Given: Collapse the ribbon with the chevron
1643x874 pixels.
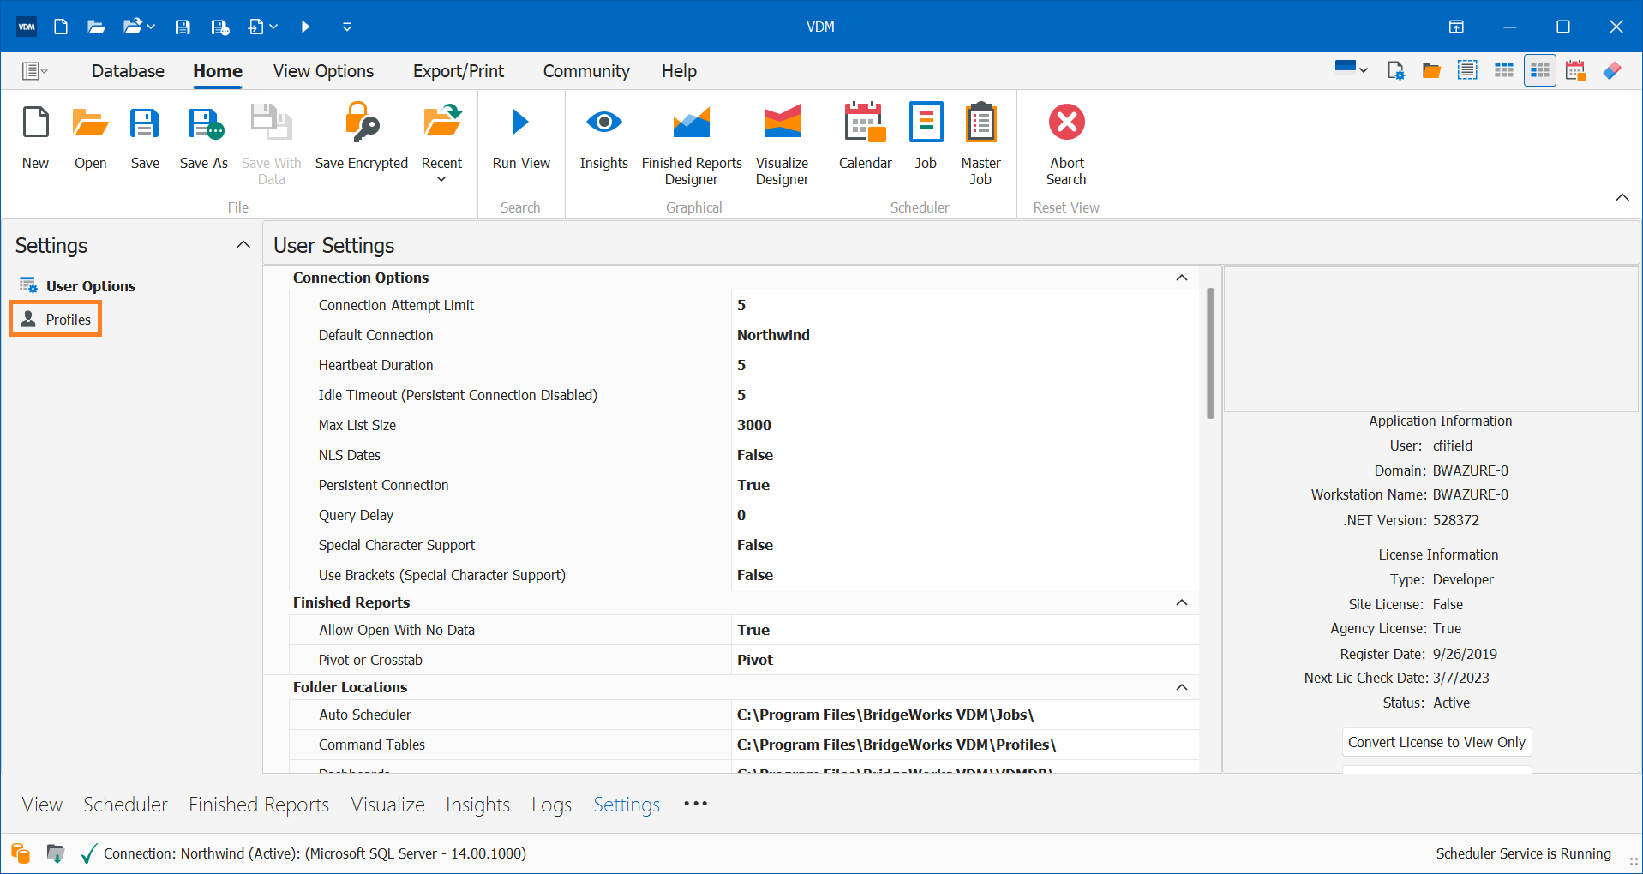Looking at the screenshot, I should pos(1622,198).
